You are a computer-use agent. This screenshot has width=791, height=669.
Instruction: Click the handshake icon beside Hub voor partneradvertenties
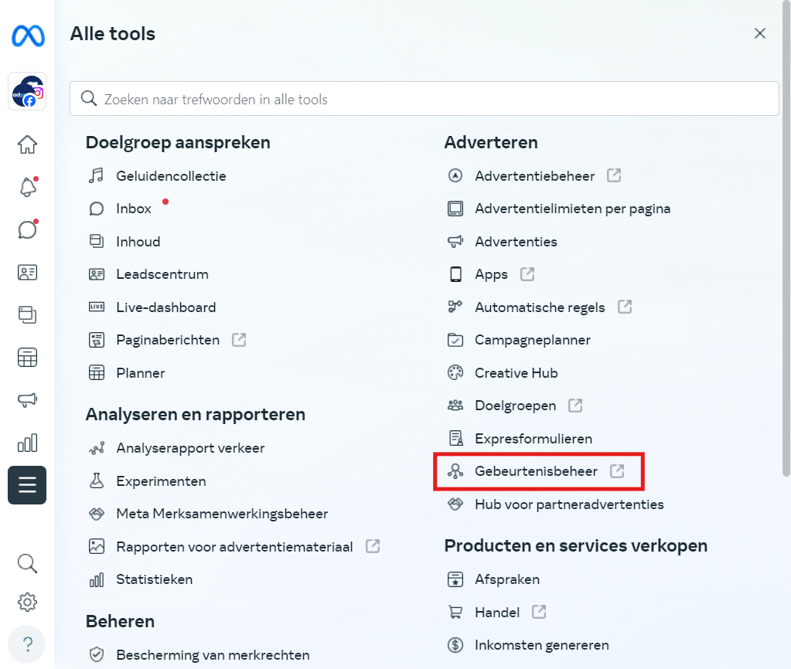click(455, 504)
